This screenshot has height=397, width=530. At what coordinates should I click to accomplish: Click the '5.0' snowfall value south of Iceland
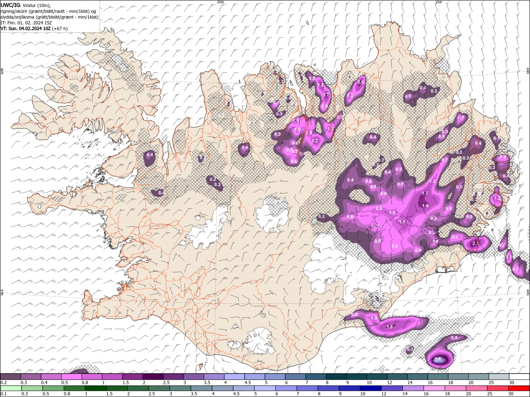pos(438,359)
